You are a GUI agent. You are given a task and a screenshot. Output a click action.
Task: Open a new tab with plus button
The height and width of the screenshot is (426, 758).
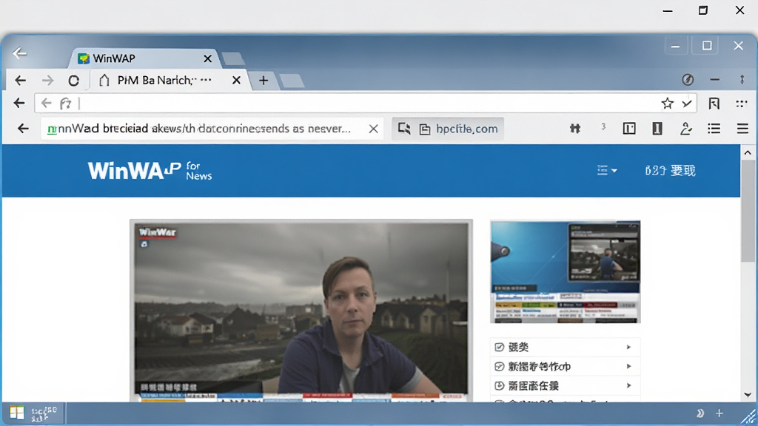point(264,80)
